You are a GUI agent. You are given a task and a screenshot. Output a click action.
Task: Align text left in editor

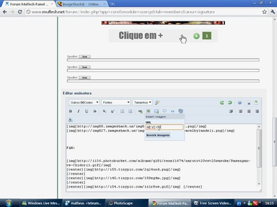[241, 111]
